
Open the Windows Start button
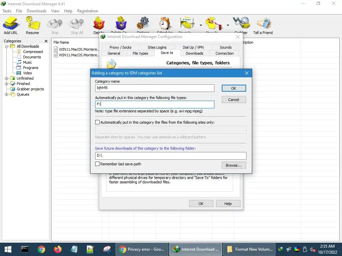pyautogui.click(x=8, y=249)
